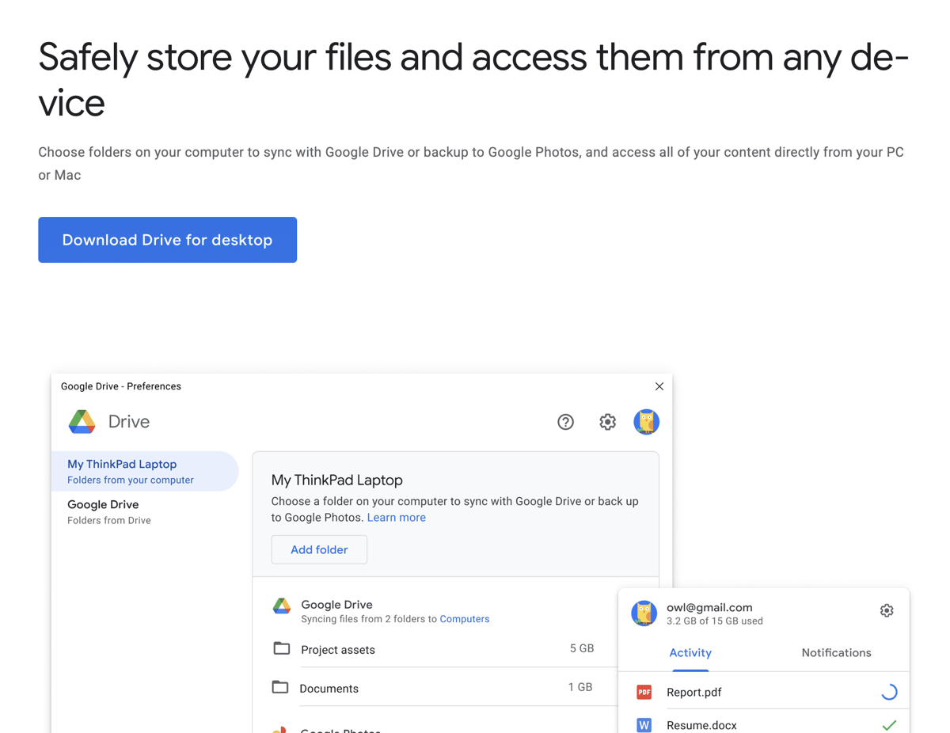Select the Report.pdf file name
The width and height of the screenshot is (950, 733).
[x=694, y=693]
